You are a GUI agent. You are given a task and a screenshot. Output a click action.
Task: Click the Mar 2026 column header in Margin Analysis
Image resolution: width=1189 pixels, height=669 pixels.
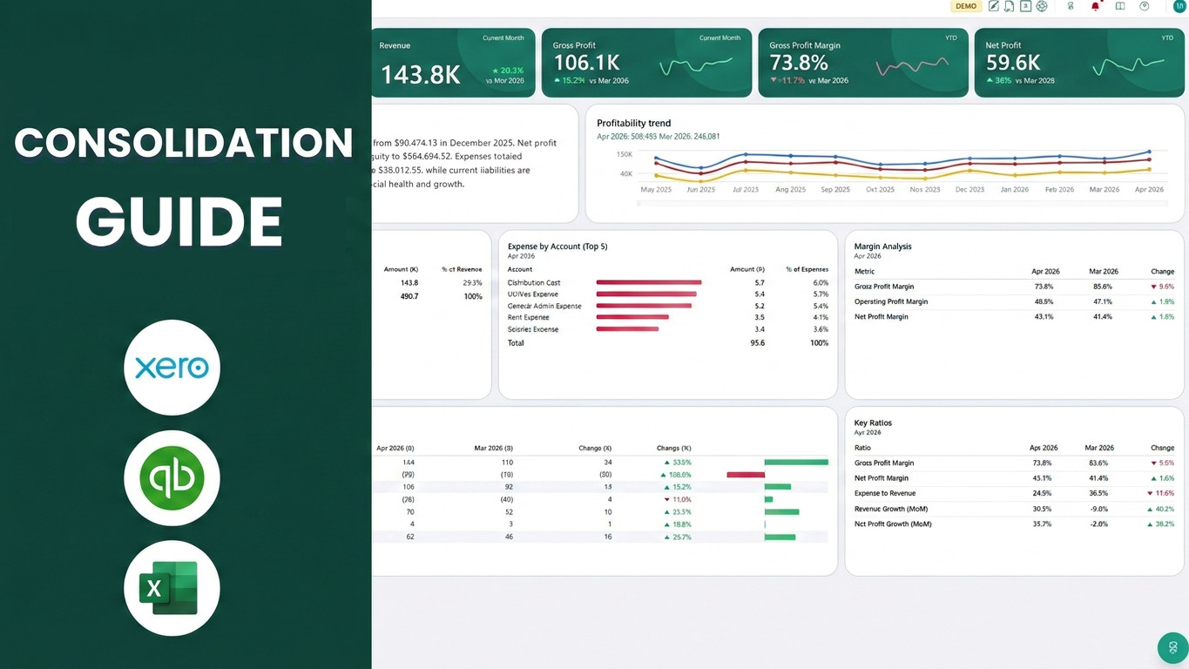pyautogui.click(x=1104, y=272)
